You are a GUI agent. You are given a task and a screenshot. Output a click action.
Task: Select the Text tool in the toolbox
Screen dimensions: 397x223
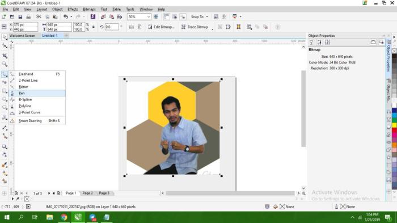click(5, 117)
